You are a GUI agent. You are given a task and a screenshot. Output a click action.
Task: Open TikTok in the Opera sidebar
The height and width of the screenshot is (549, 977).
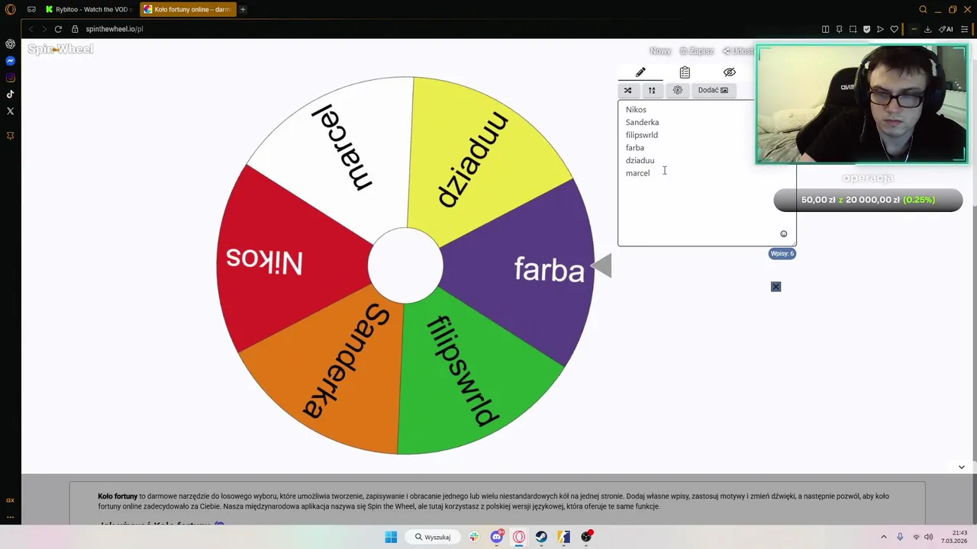[x=11, y=95]
